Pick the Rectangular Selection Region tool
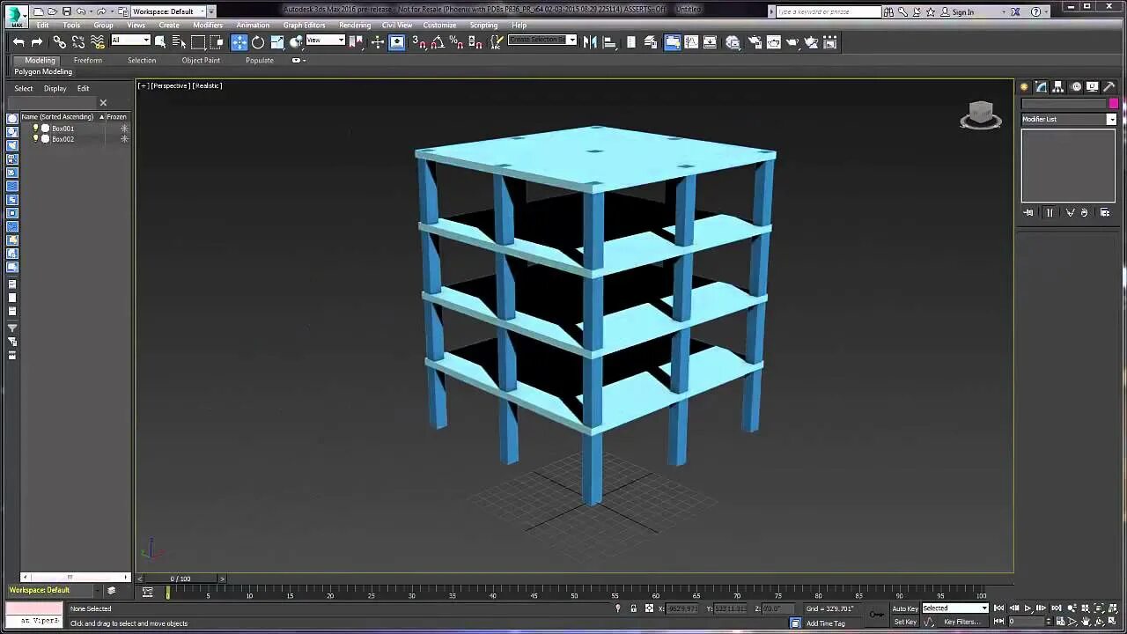Screen dimensions: 1127x634 [198, 42]
